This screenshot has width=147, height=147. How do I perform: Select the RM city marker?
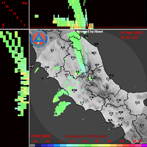74,92
